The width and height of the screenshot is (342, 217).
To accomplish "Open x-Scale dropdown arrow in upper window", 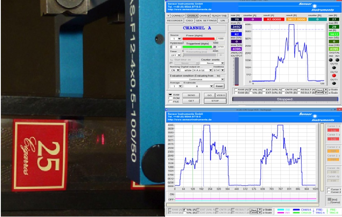I will [326, 93].
